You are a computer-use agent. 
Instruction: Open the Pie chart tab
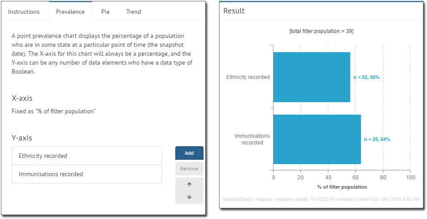(x=105, y=12)
